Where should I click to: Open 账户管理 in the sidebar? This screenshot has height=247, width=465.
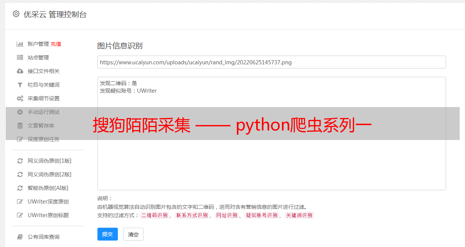(x=38, y=44)
